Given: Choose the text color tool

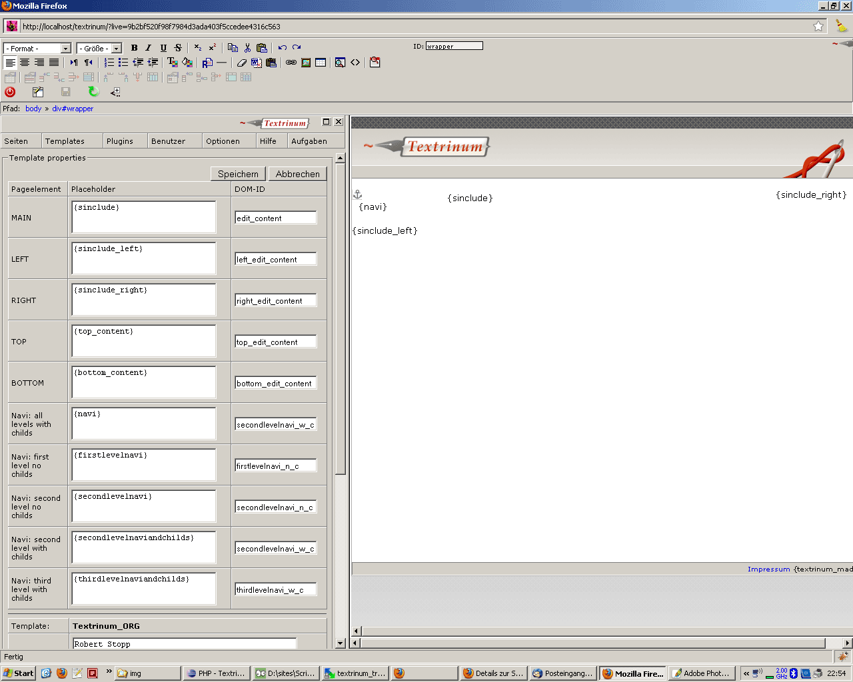Looking at the screenshot, I should click(173, 63).
